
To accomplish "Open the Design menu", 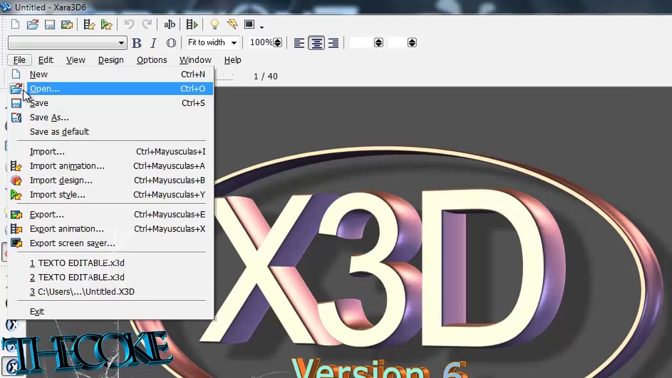I will [111, 60].
